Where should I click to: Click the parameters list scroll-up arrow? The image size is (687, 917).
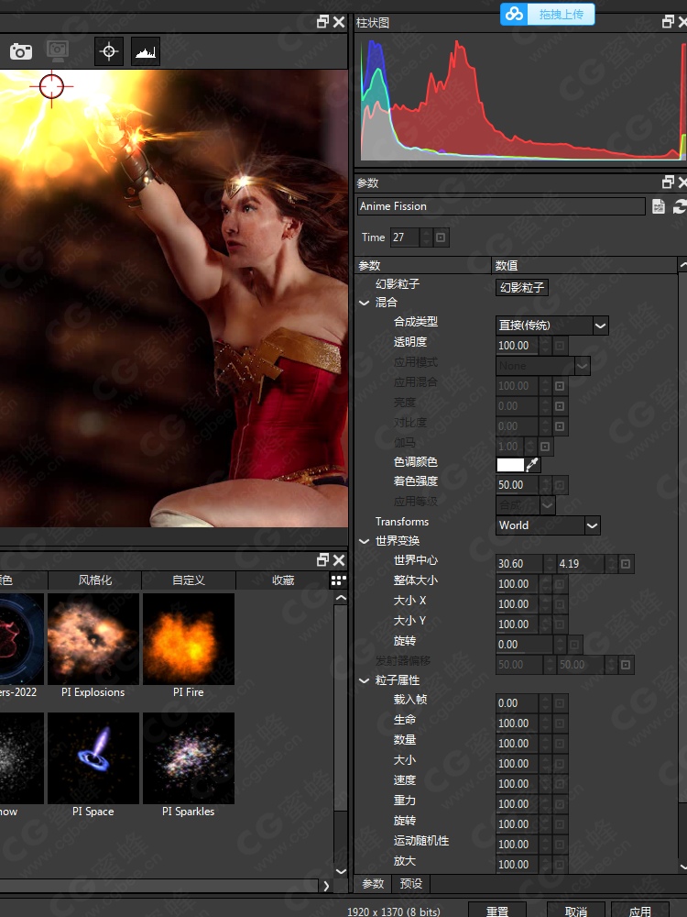pyautogui.click(x=682, y=266)
